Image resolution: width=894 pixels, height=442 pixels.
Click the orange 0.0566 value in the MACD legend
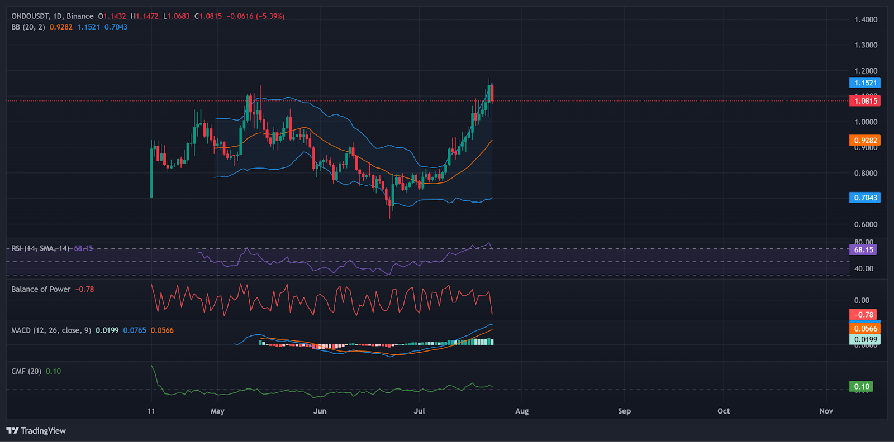click(x=162, y=330)
